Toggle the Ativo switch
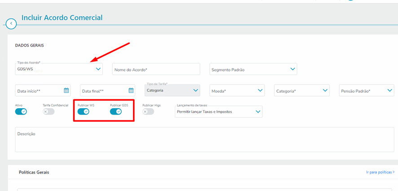The image size is (398, 191). (x=21, y=111)
